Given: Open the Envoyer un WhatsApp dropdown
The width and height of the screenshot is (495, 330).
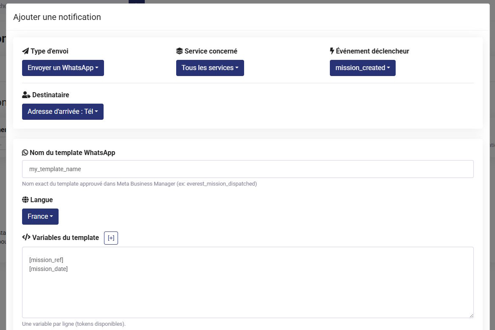Looking at the screenshot, I should 63,68.
